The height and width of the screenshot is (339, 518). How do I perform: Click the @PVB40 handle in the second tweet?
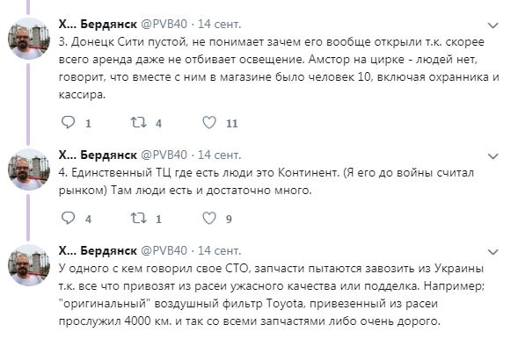click(x=164, y=155)
